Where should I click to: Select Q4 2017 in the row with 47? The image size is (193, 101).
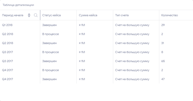click(x=7, y=79)
